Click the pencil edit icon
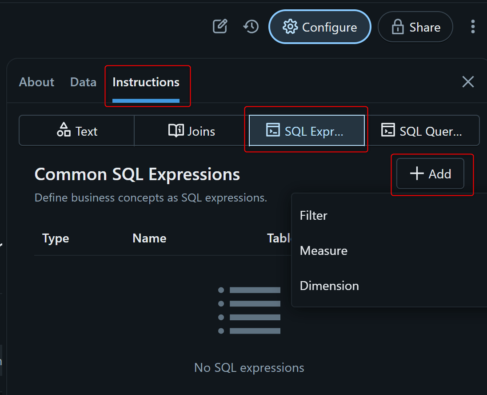The image size is (487, 395). [220, 27]
